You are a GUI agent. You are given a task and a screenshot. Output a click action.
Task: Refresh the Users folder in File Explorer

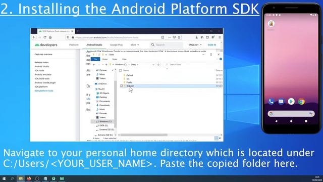158,65
